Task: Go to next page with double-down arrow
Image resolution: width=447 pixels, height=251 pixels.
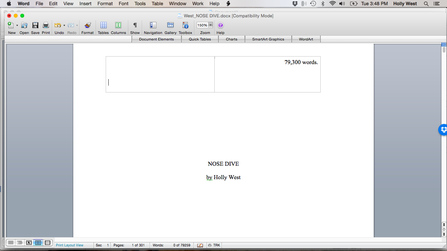Action: [x=444, y=234]
